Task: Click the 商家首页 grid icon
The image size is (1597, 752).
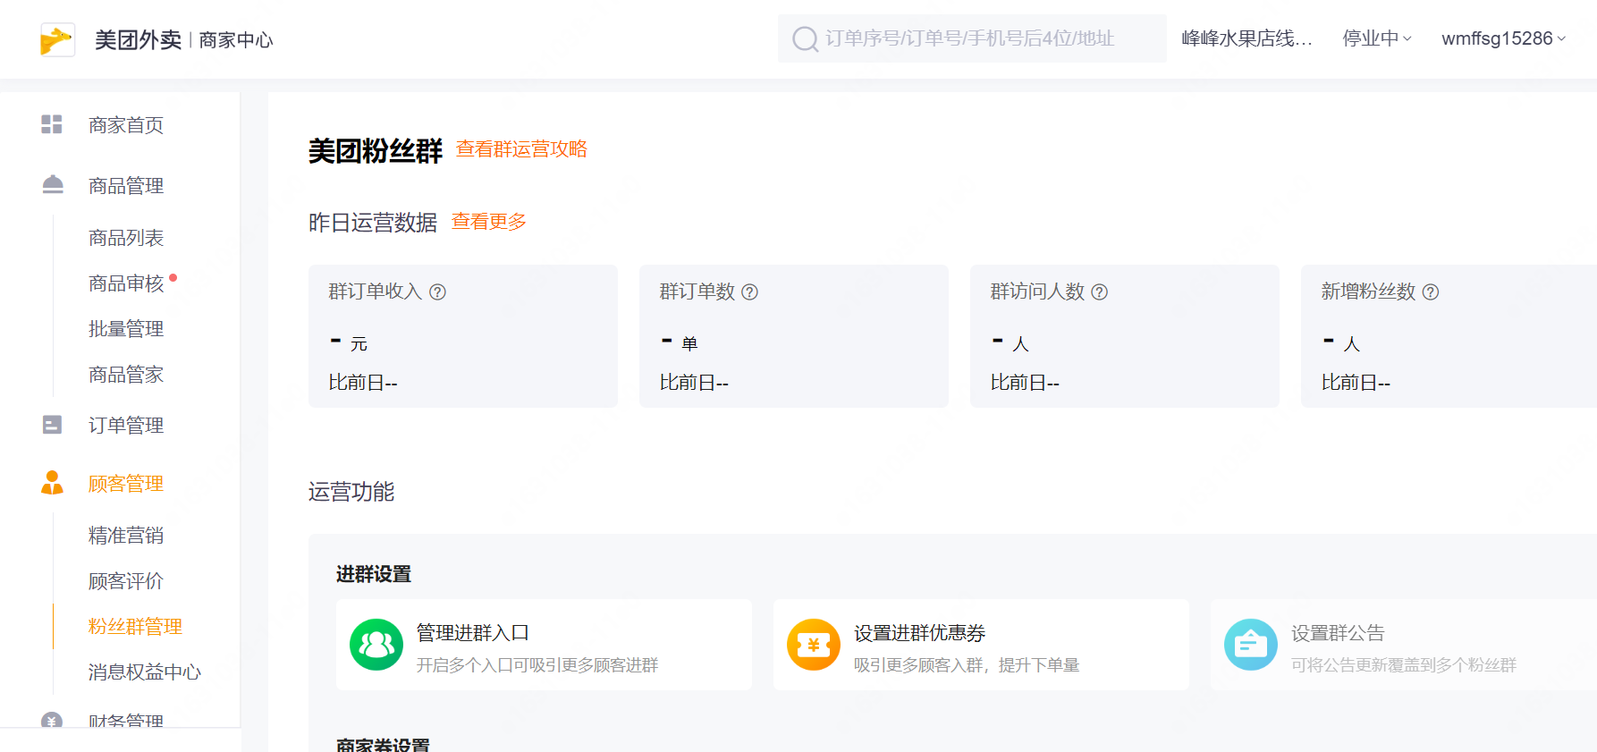Action: 52,124
